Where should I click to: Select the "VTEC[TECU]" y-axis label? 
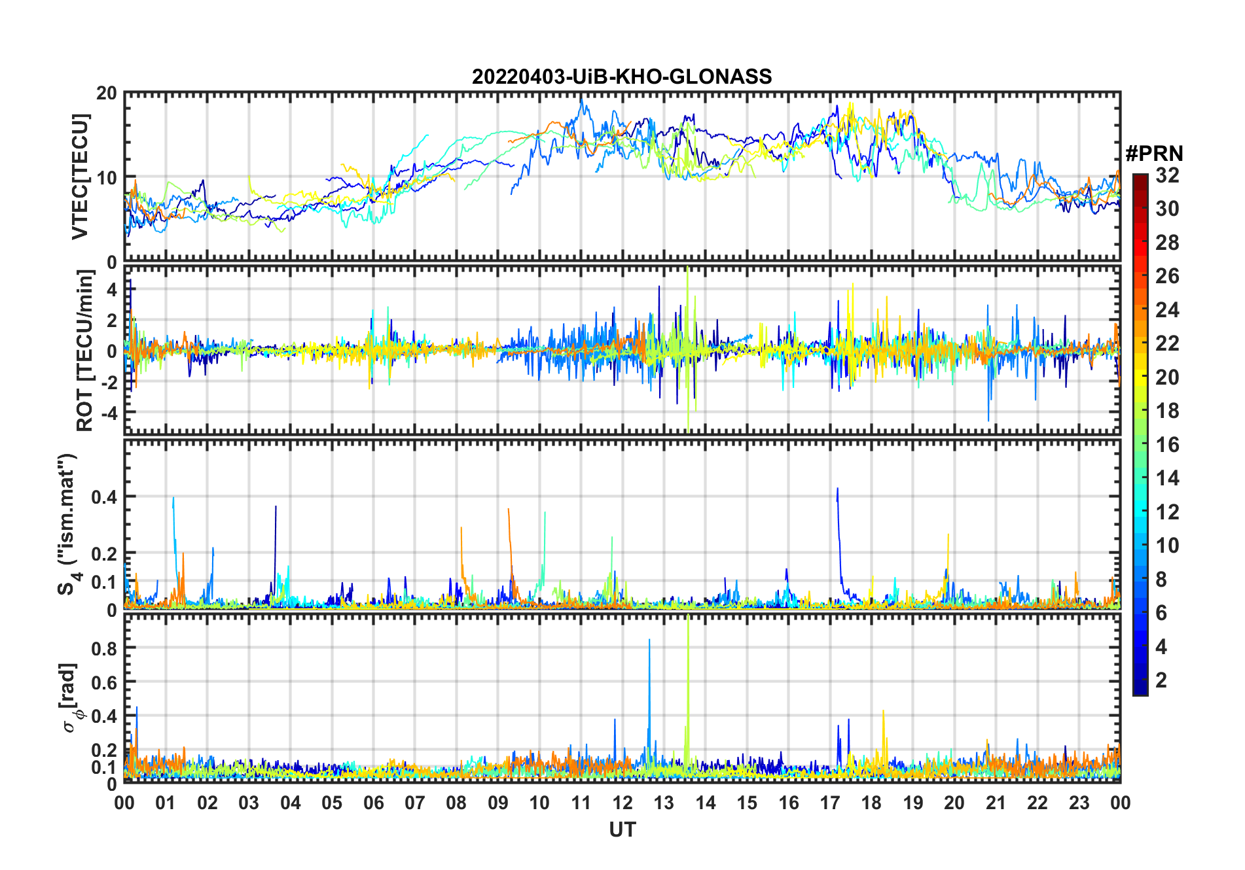pyautogui.click(x=80, y=177)
